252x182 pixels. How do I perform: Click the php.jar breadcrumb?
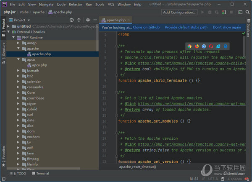(x=10, y=12)
